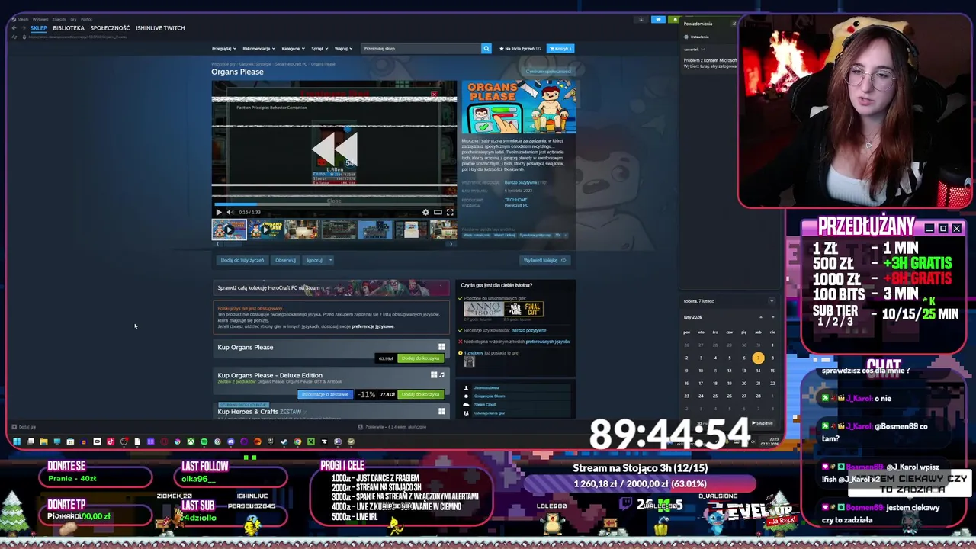Image resolution: width=976 pixels, height=549 pixels.
Task: Select second trailer thumbnail with Organs Please logo
Action: (x=265, y=230)
